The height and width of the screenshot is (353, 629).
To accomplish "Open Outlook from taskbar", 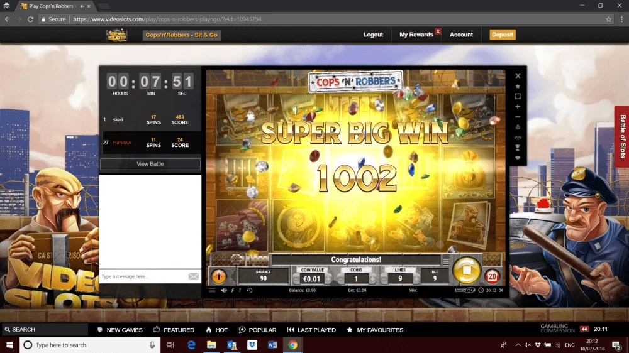I will click(232, 345).
